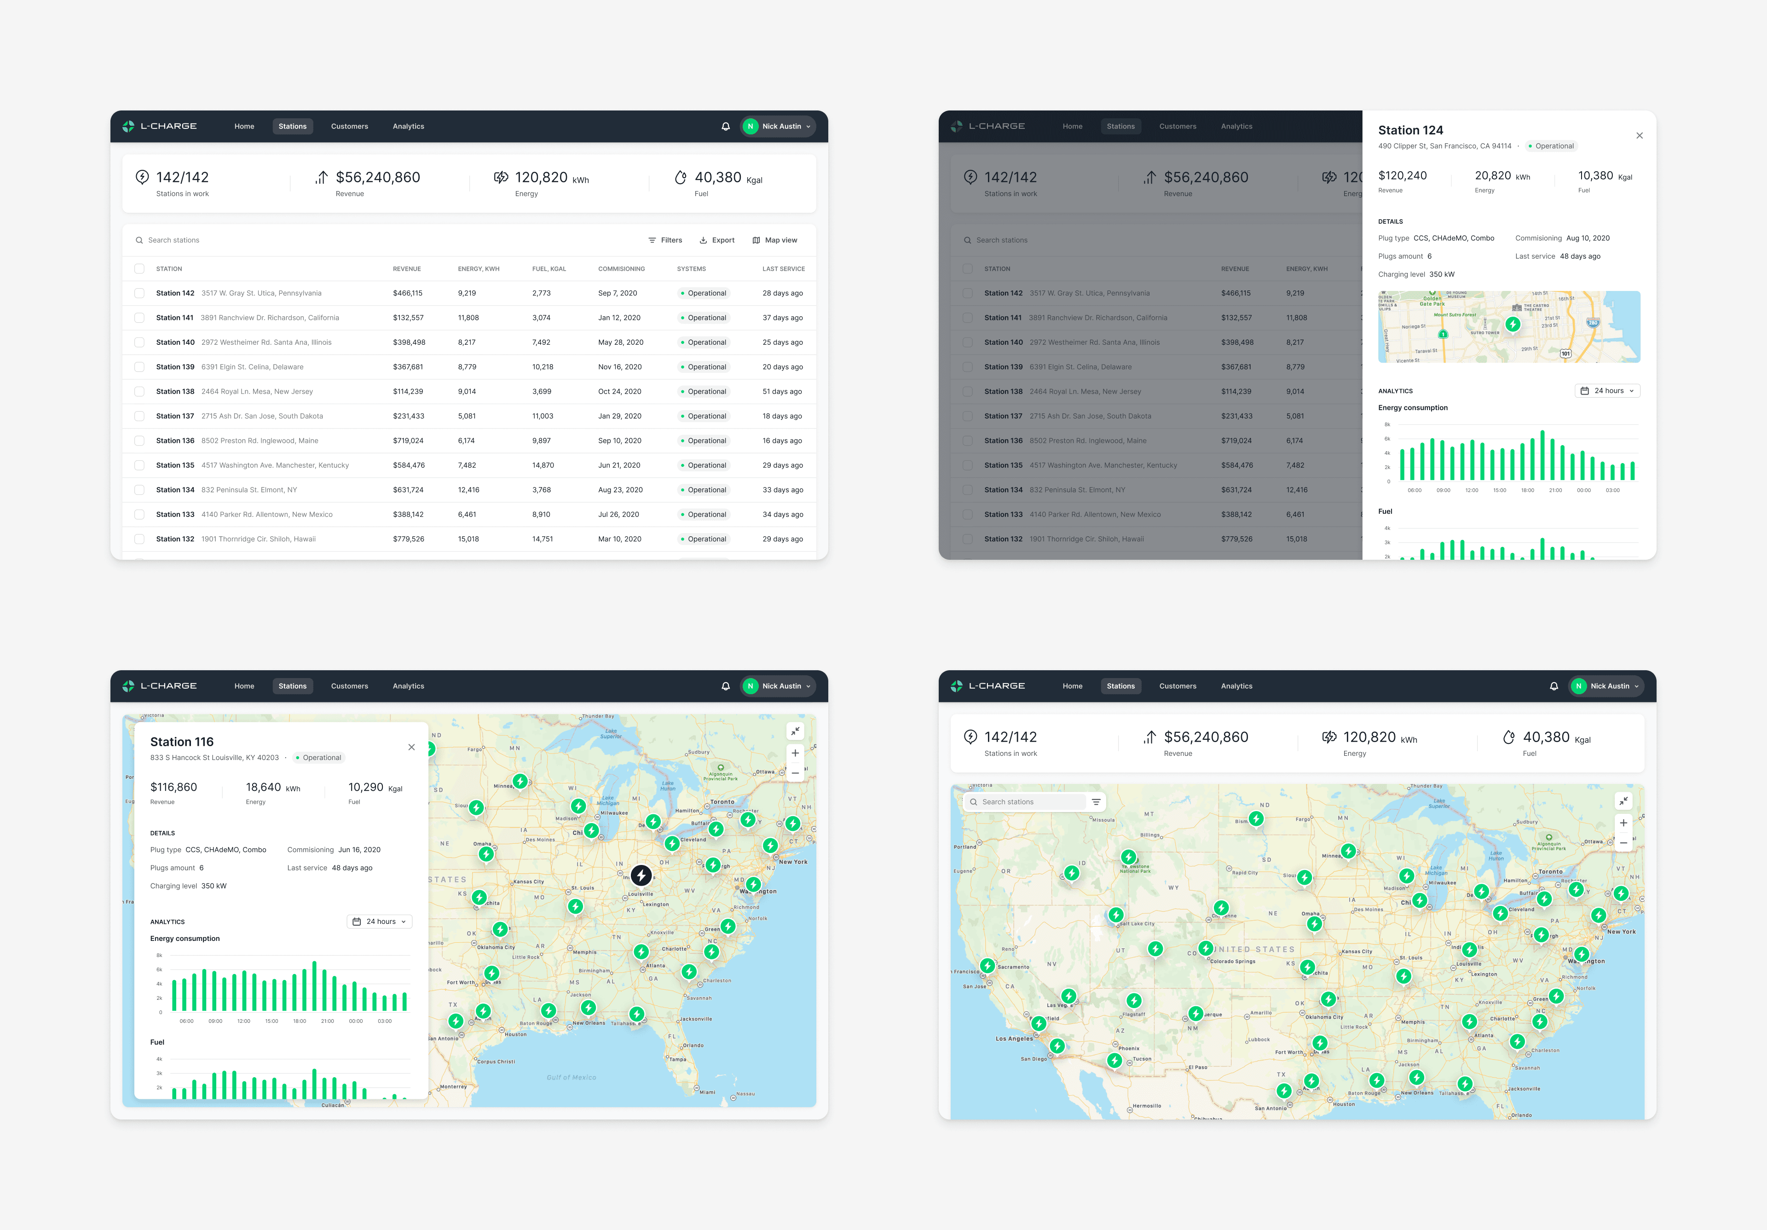1767x1230 pixels.
Task: Tick the select-all checkbox in the undimmed stations table header
Action: (x=139, y=269)
